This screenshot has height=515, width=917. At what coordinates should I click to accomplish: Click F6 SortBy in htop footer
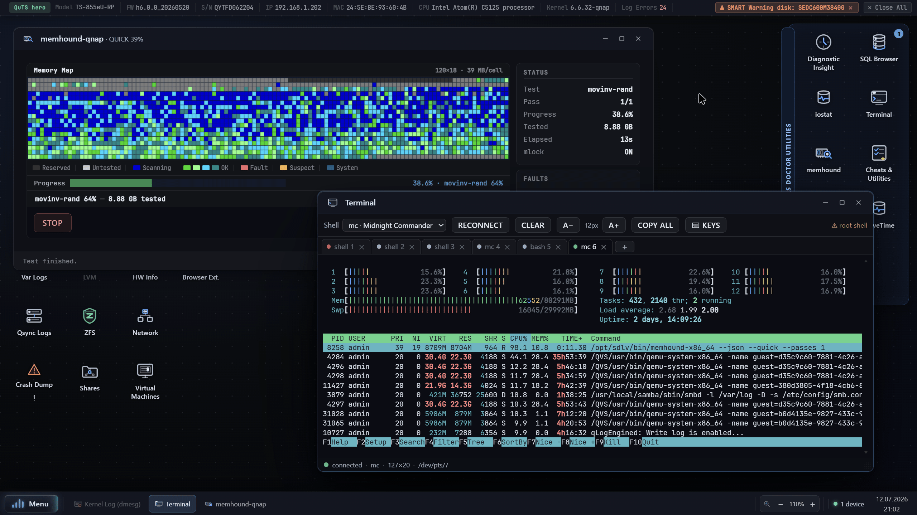[x=510, y=442]
